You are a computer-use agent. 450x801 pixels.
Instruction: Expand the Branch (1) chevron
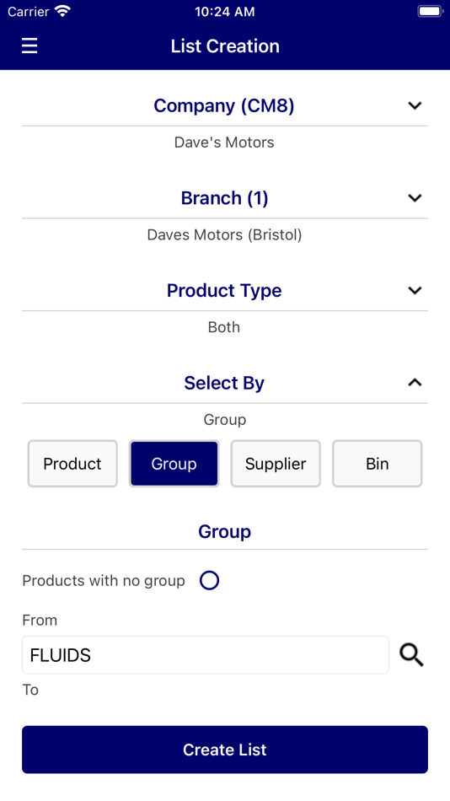tap(415, 198)
